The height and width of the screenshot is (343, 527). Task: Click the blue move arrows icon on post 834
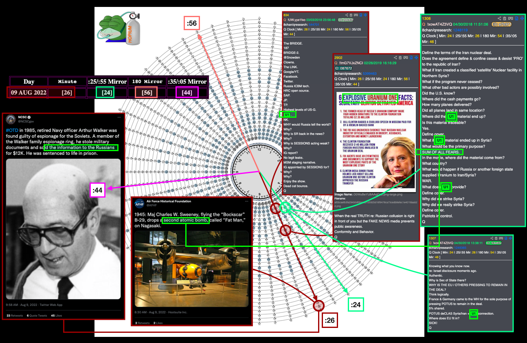(x=365, y=15)
